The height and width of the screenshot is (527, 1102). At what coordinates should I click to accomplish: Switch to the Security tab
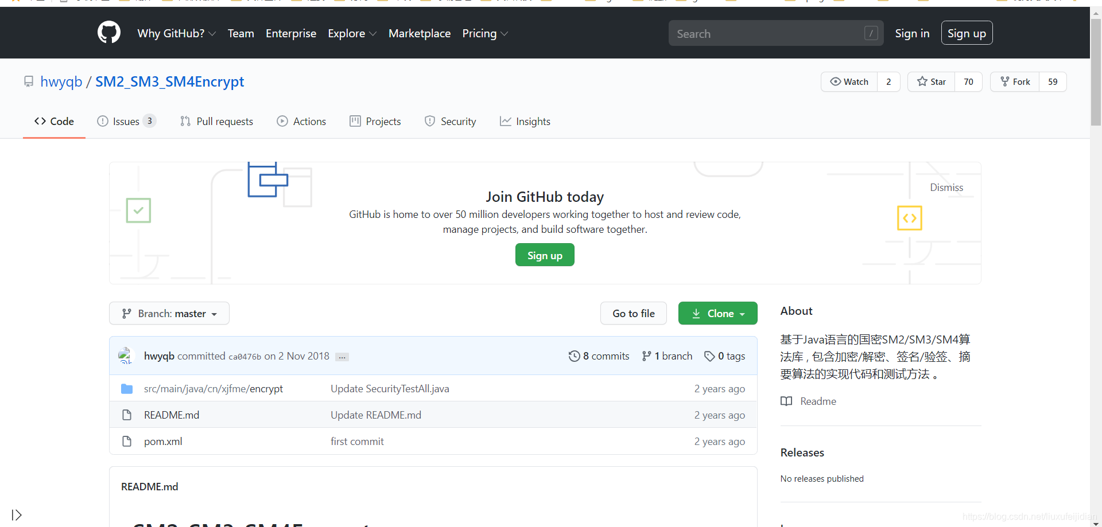(x=451, y=121)
